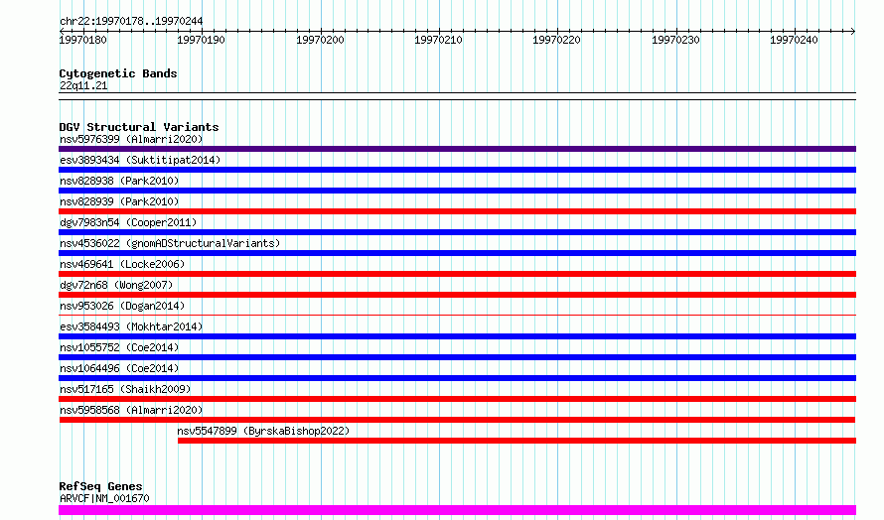Select the 22q11.21 band label
The width and height of the screenshot is (884, 520).
(x=83, y=85)
